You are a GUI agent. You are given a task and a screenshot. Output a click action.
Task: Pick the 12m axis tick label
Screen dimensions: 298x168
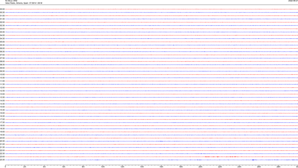122,167
